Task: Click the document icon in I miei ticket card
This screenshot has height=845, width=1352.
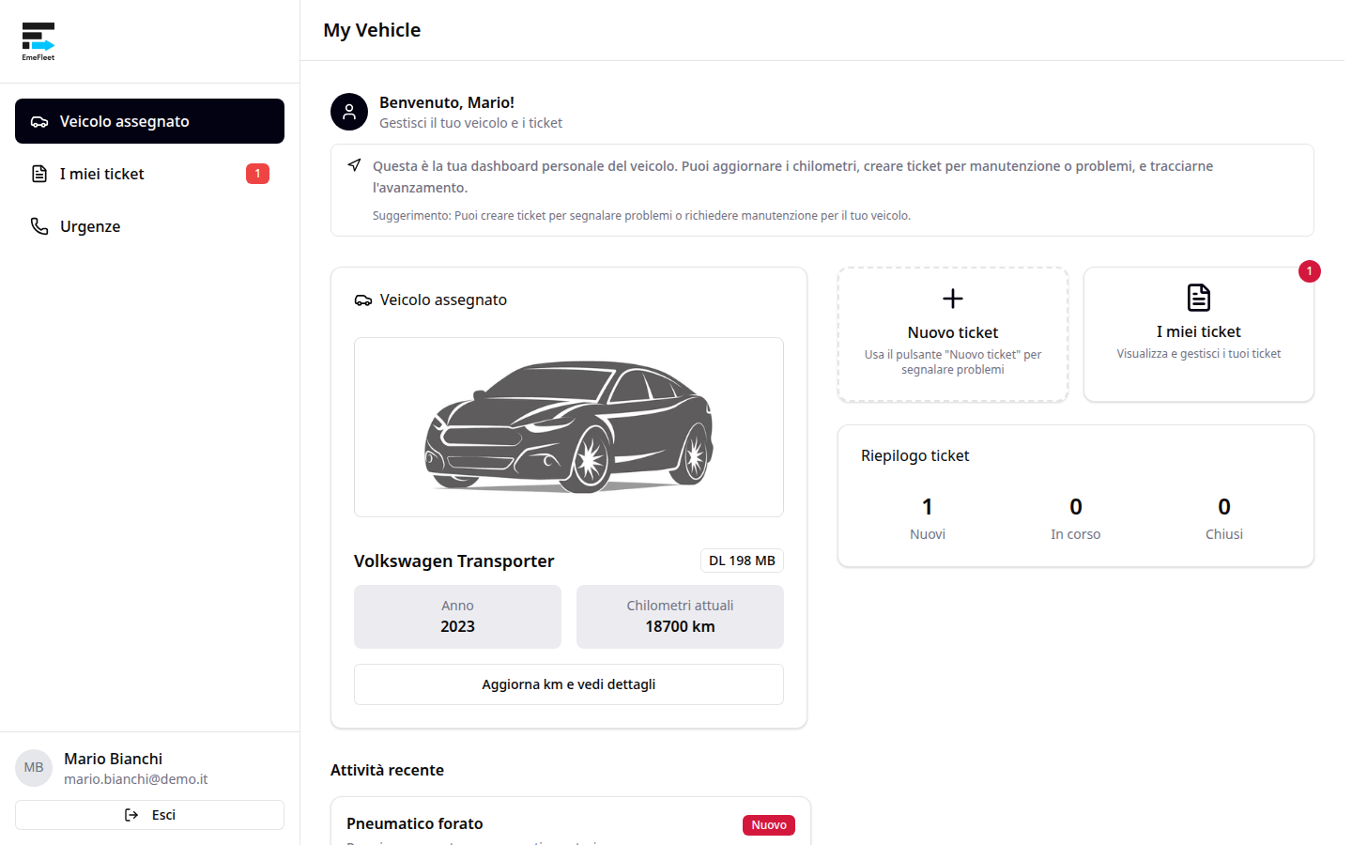Action: pyautogui.click(x=1199, y=298)
